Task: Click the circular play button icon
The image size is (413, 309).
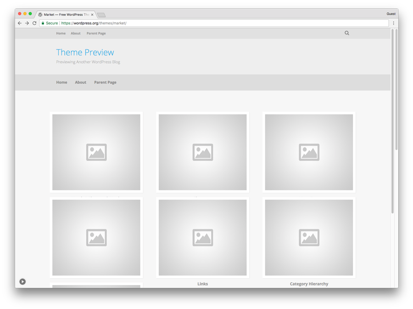Action: pyautogui.click(x=22, y=281)
